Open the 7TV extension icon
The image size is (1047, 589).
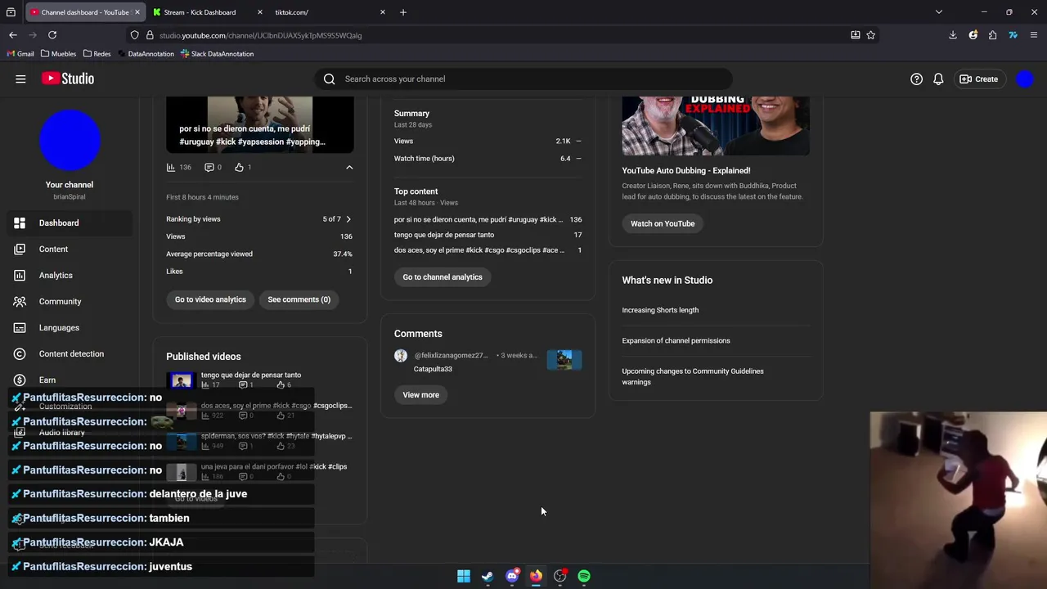1013,35
